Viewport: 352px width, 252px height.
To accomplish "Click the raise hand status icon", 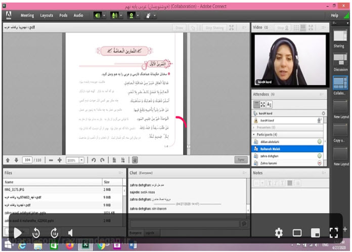I will tap(148, 15).
